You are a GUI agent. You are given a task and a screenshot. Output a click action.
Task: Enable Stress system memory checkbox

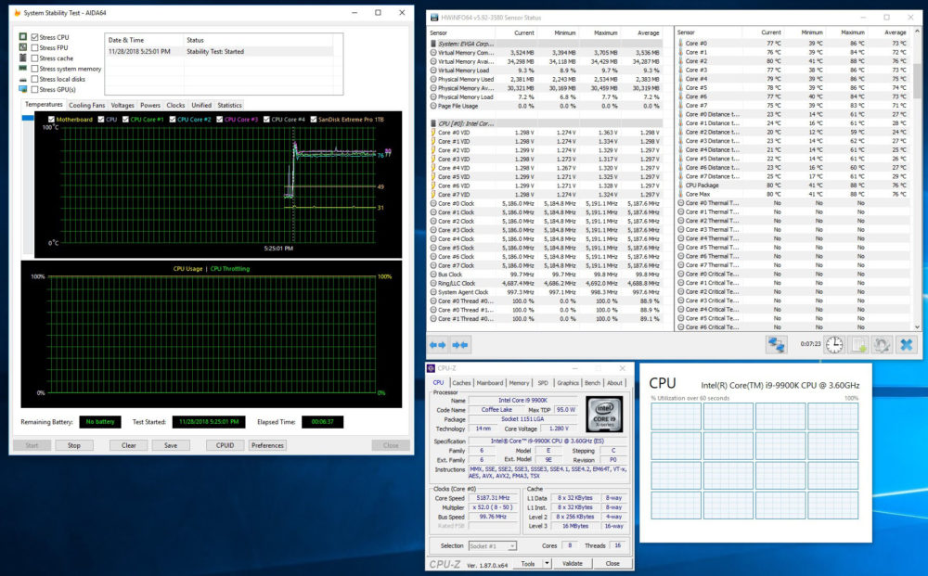(x=35, y=69)
